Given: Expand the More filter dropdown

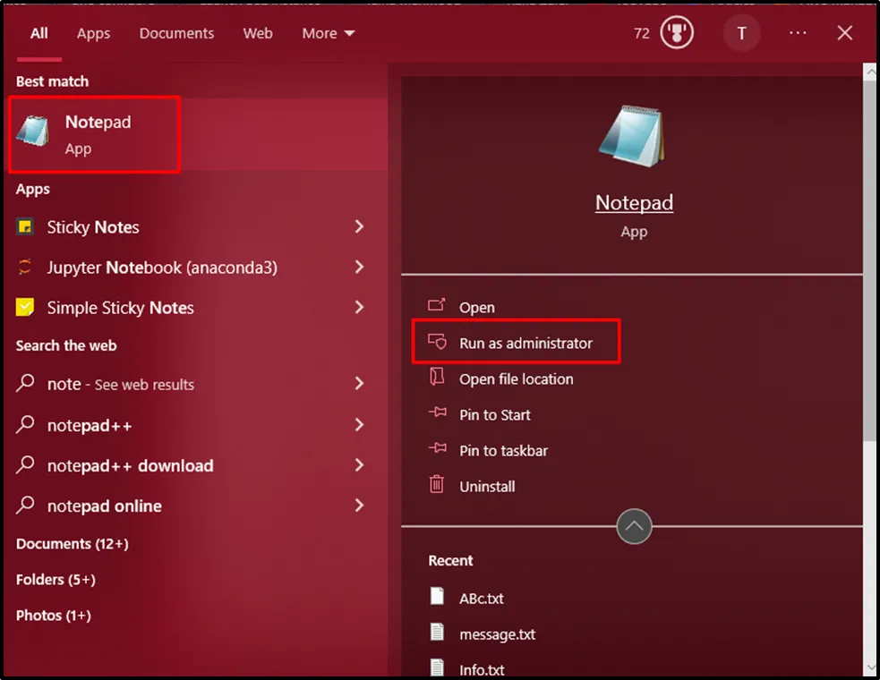Looking at the screenshot, I should 328,34.
